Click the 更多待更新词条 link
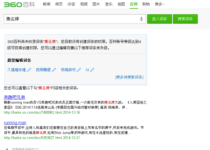 pos(129,77)
